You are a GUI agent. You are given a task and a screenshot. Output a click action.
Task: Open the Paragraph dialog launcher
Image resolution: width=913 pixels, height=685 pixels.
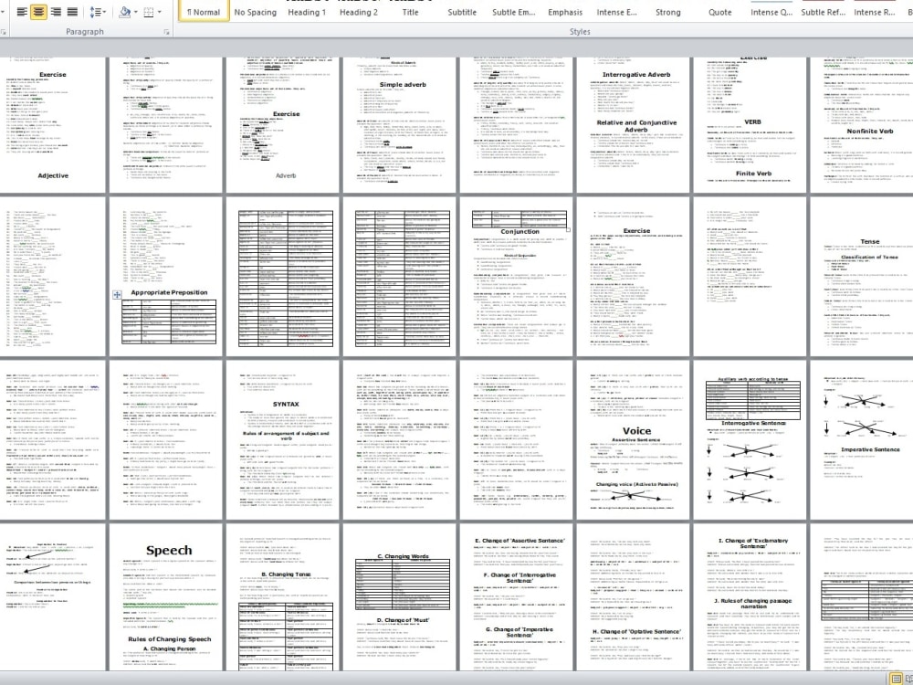click(x=167, y=32)
